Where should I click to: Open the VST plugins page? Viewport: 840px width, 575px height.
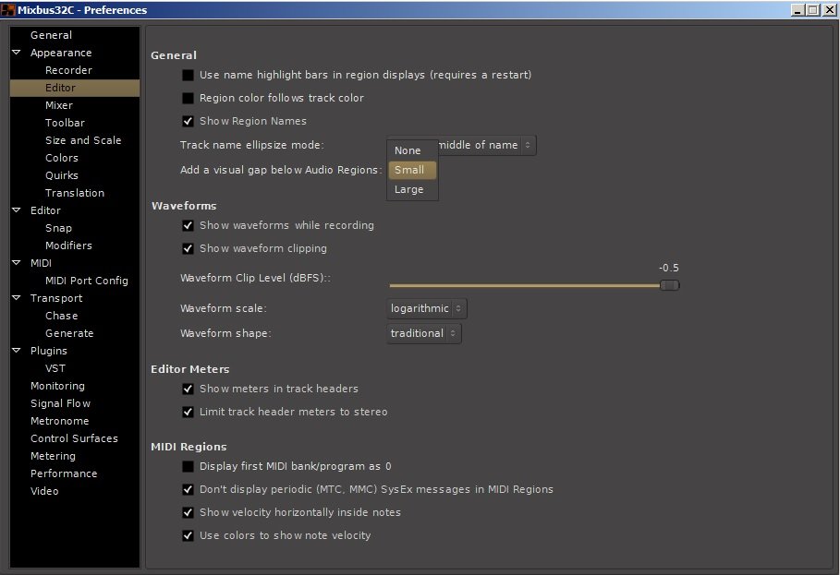tap(55, 368)
